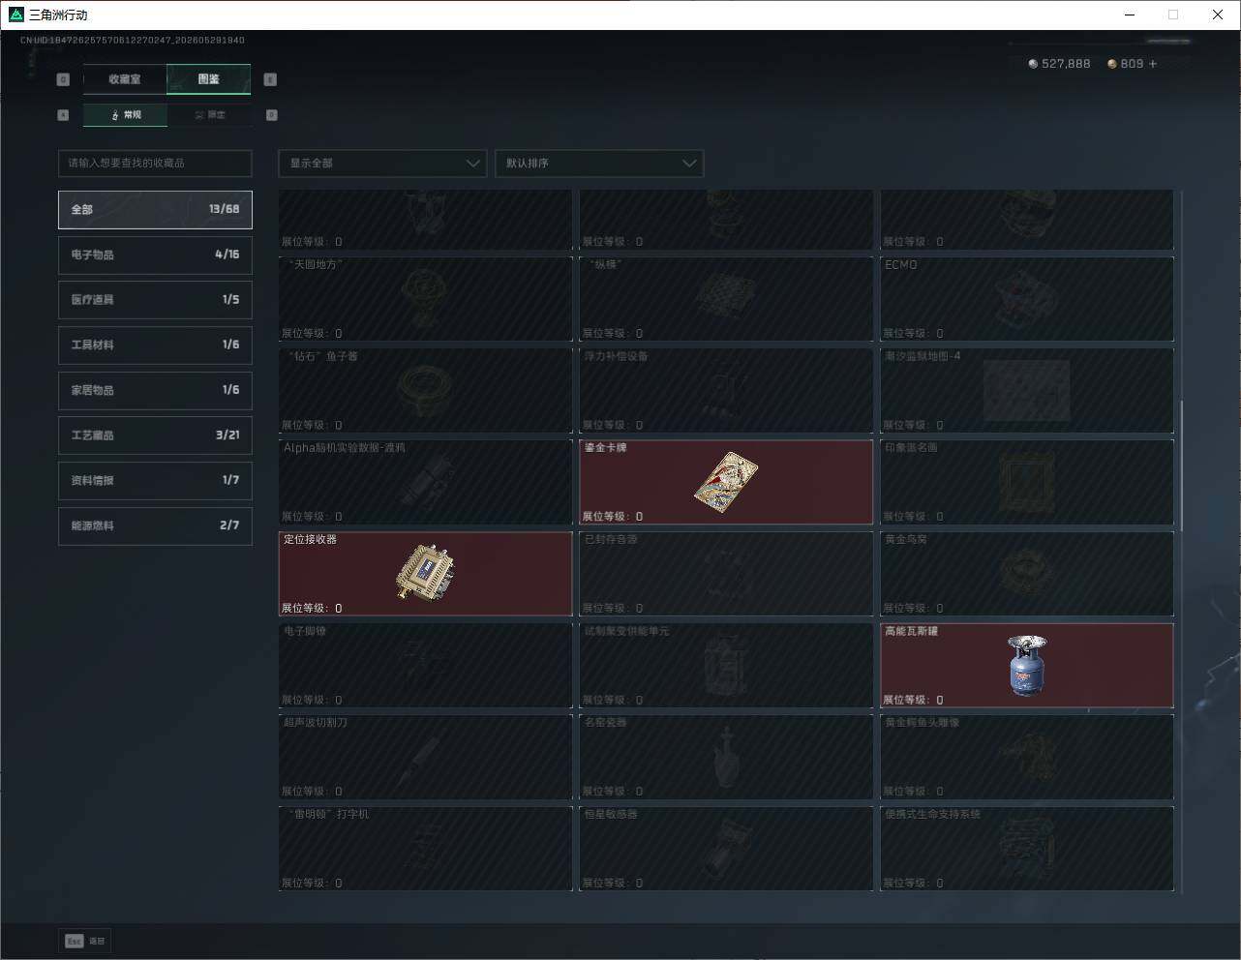The width and height of the screenshot is (1241, 960).
Task: Open the 浮力补偿设备 collectible entry
Action: click(x=726, y=390)
